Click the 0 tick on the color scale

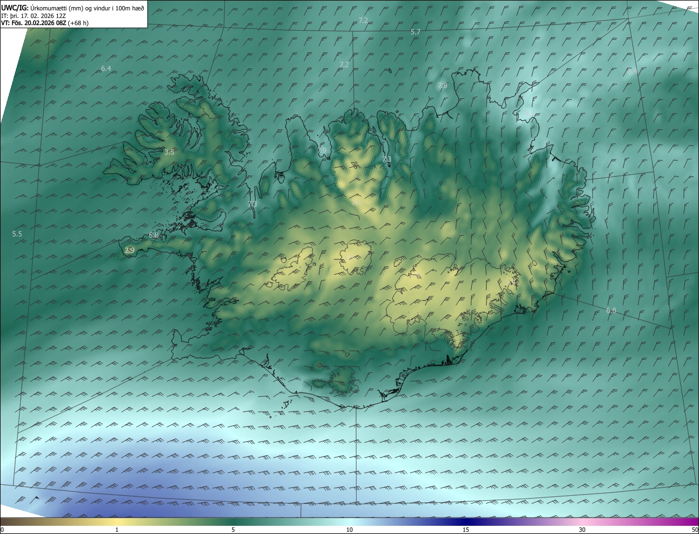(2, 530)
